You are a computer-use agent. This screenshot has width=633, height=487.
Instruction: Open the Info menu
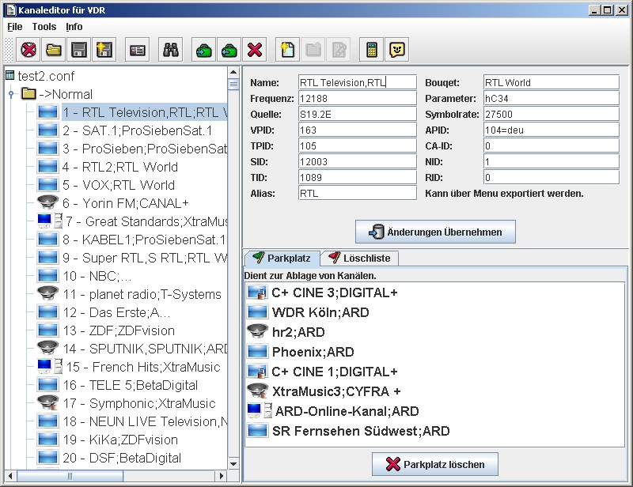tap(74, 26)
